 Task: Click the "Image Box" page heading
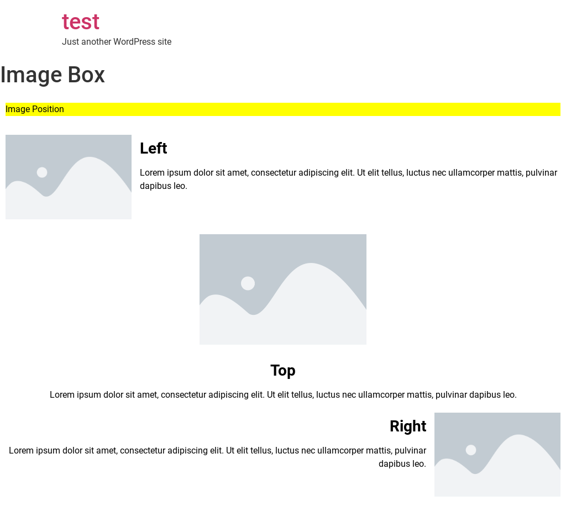pos(53,75)
